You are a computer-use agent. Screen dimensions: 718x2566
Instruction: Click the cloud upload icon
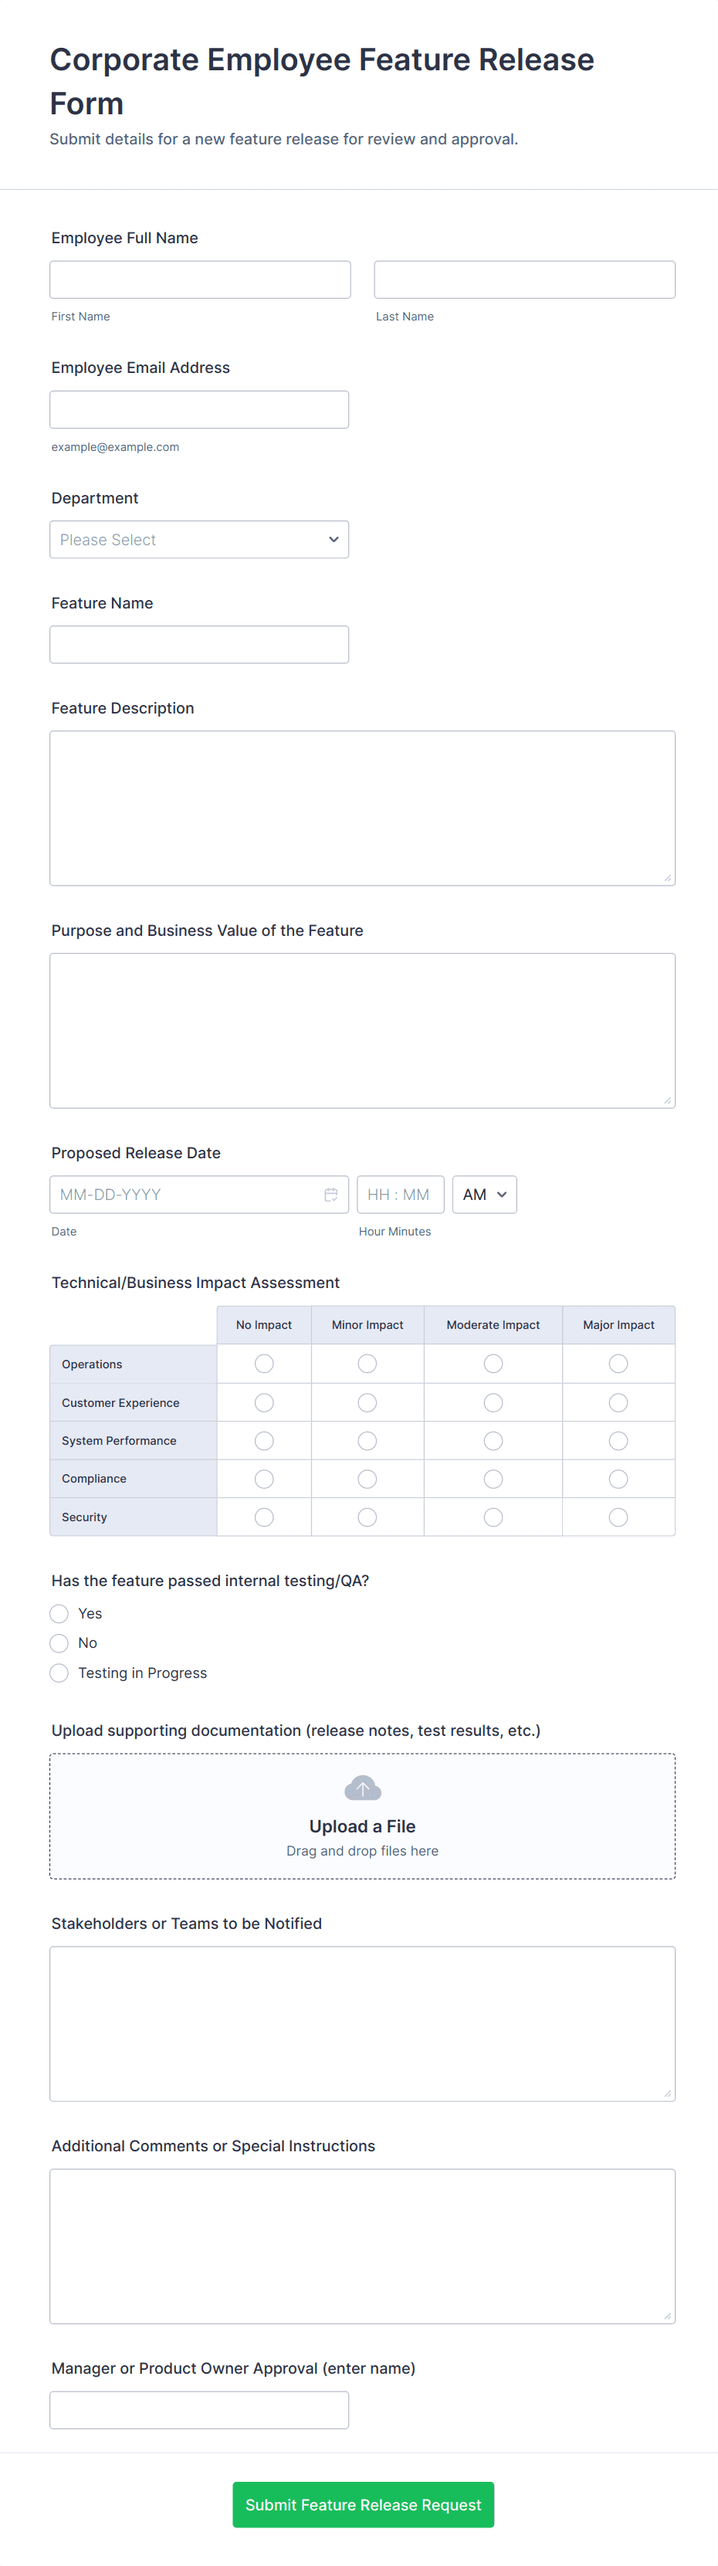pyautogui.click(x=363, y=1788)
